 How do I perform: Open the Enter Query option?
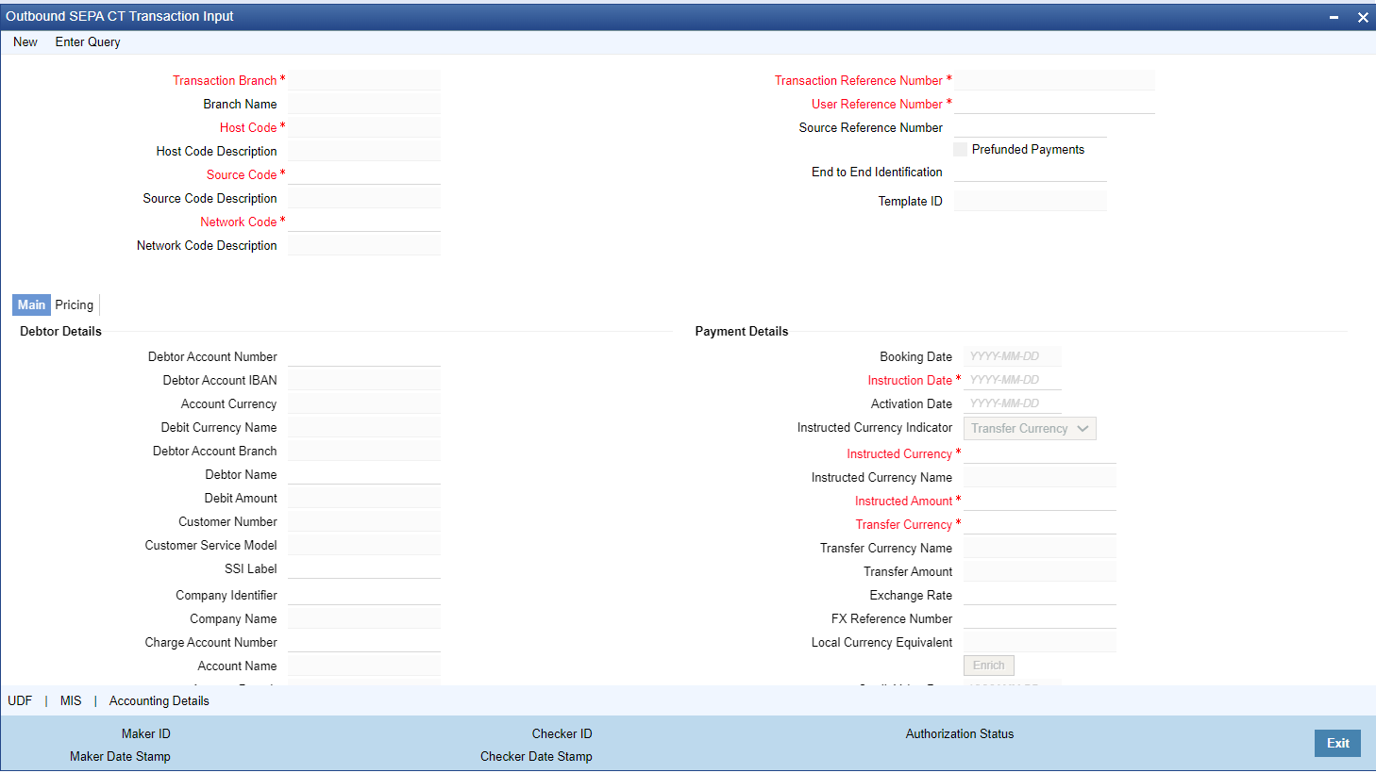(x=88, y=41)
